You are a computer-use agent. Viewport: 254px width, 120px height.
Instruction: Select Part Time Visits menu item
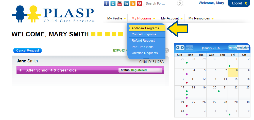point(147,47)
